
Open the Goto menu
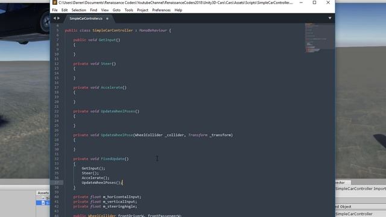pos(116,10)
